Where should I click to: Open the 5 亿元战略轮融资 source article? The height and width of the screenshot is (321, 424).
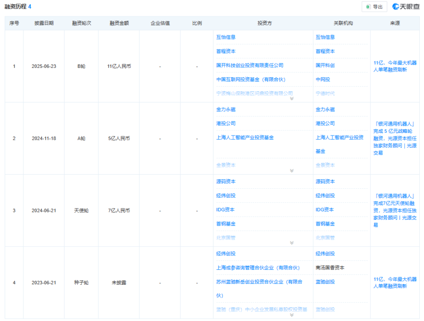coord(396,138)
